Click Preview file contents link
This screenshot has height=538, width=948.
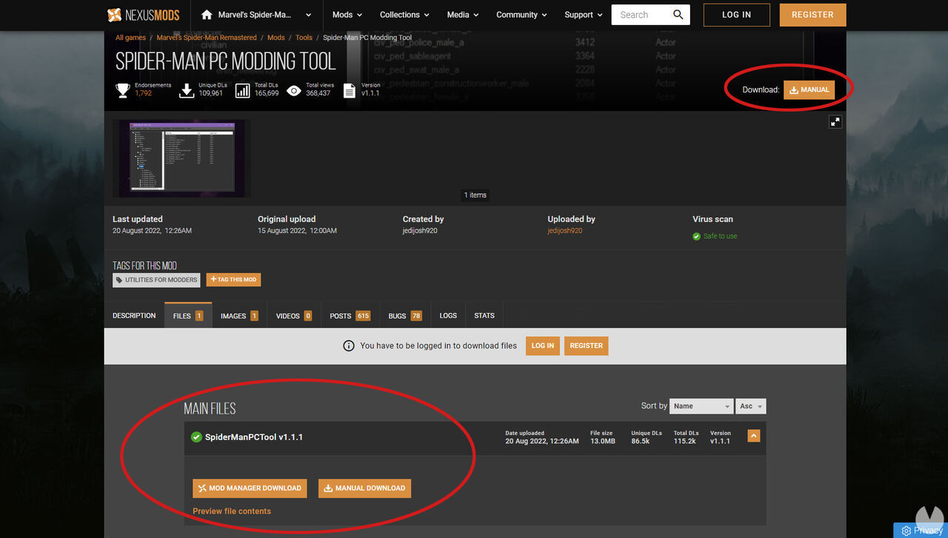pos(232,511)
